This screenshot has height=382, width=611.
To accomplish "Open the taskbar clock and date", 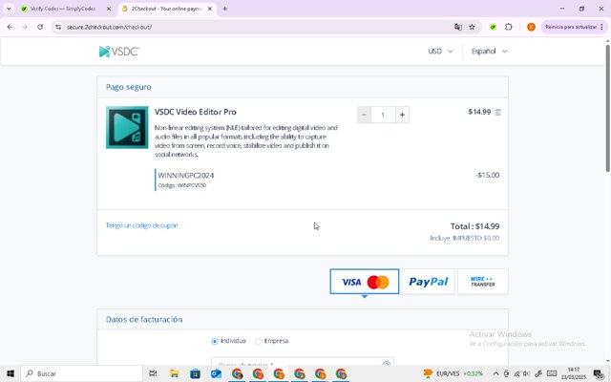I will pyautogui.click(x=574, y=373).
